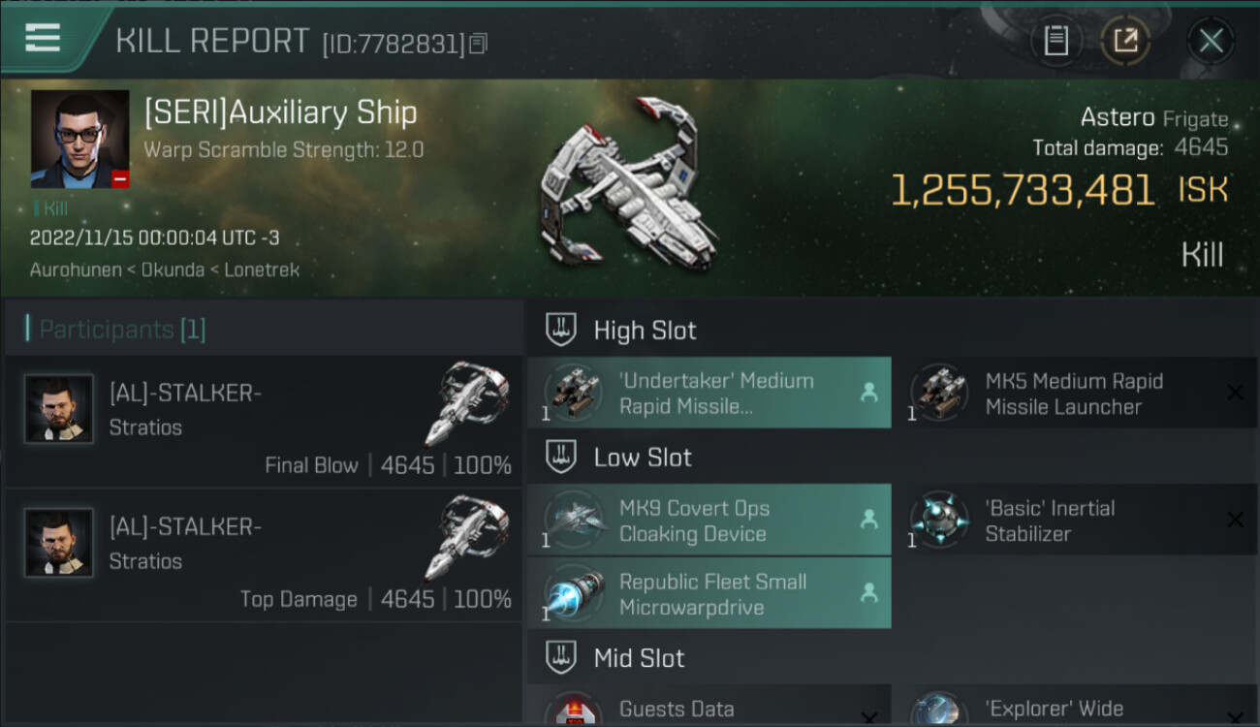Screen dimensions: 1260x727
Task: Copy the kill report ID
Action: coord(479,44)
